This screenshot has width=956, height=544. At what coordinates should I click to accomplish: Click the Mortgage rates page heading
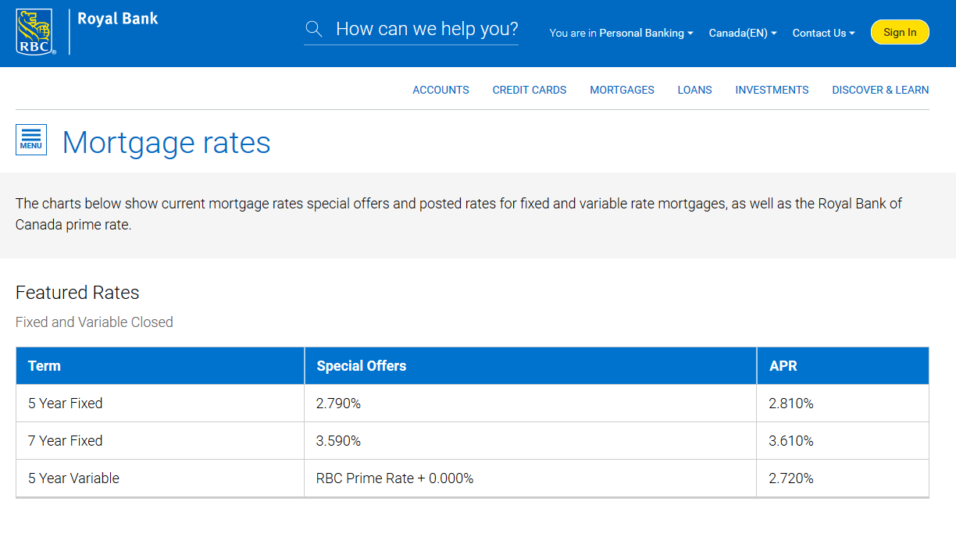point(166,143)
